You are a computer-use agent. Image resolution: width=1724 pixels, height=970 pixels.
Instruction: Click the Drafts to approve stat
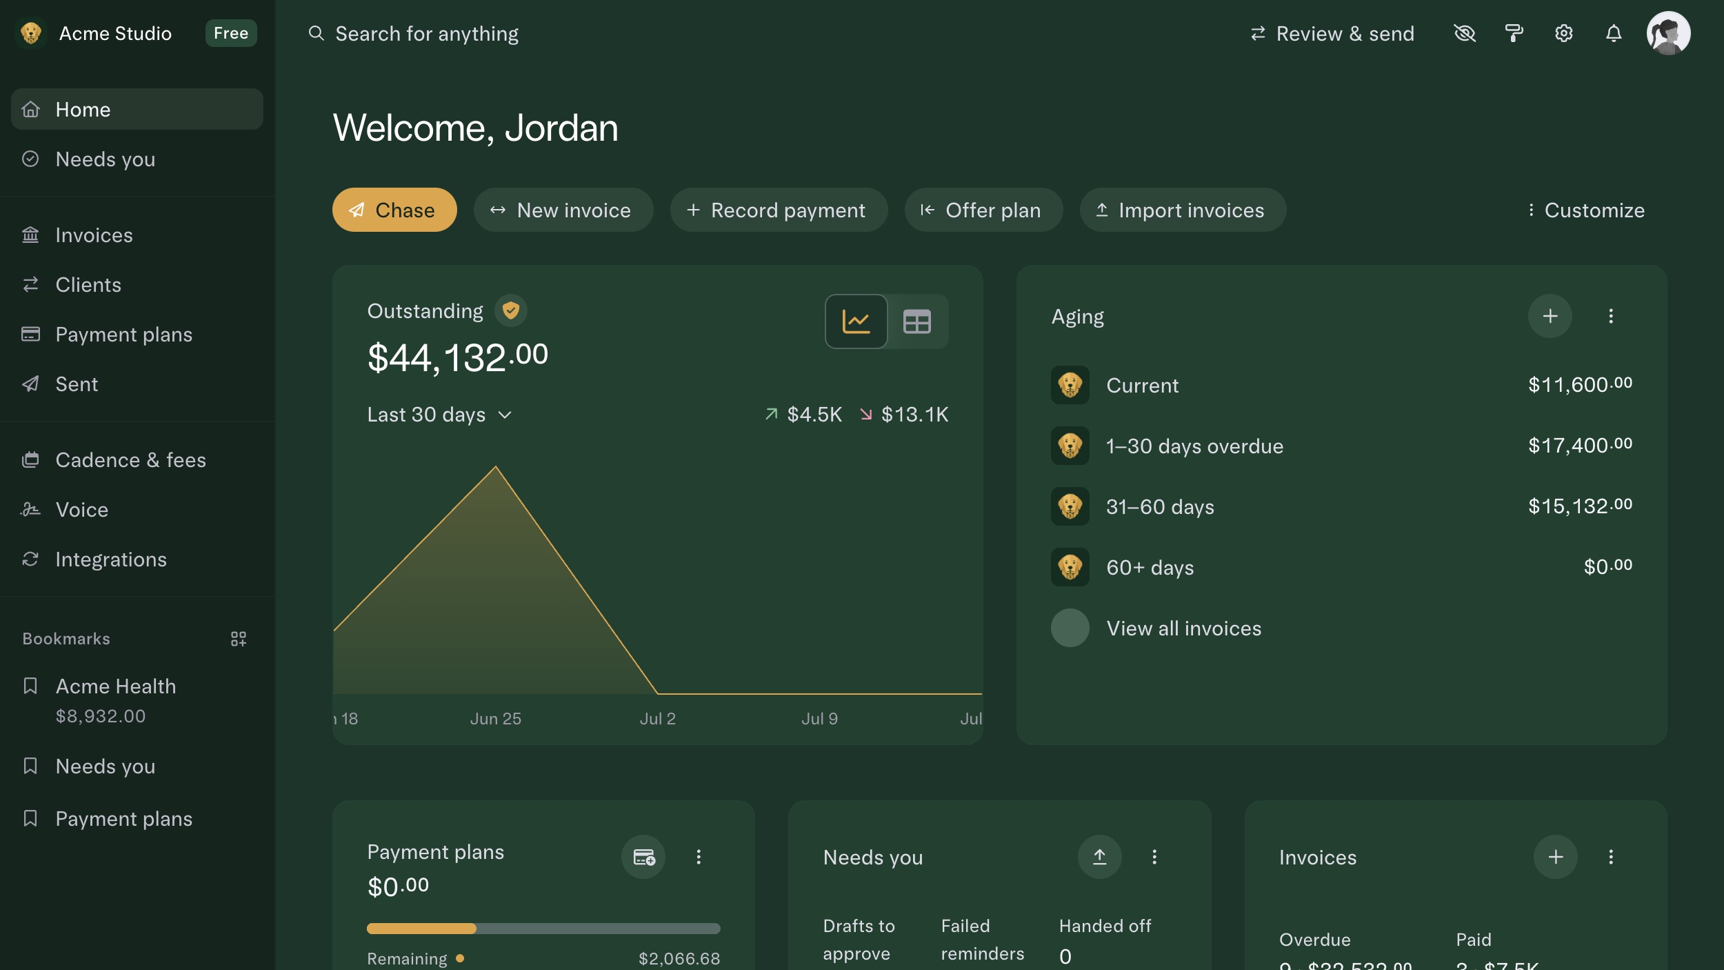pos(859,940)
